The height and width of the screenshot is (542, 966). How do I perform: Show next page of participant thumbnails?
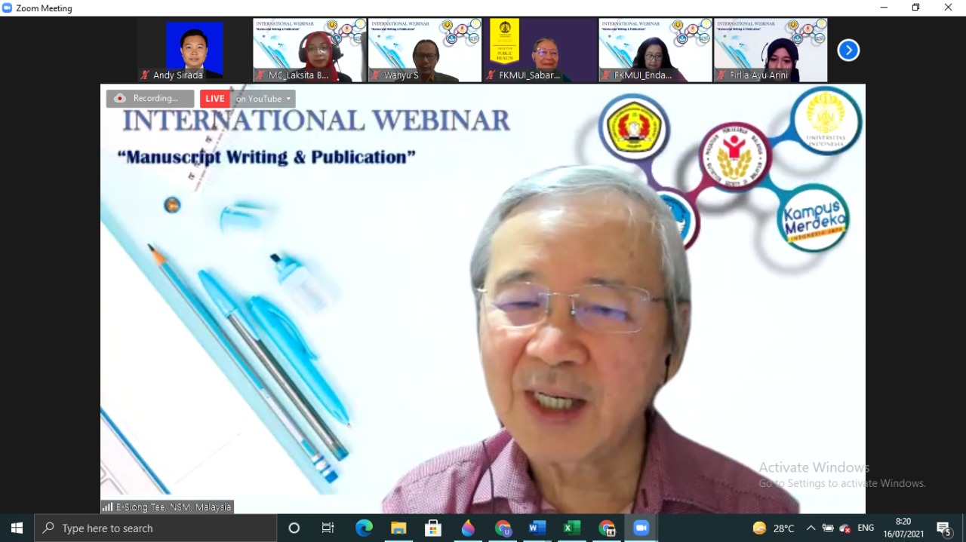(x=848, y=51)
